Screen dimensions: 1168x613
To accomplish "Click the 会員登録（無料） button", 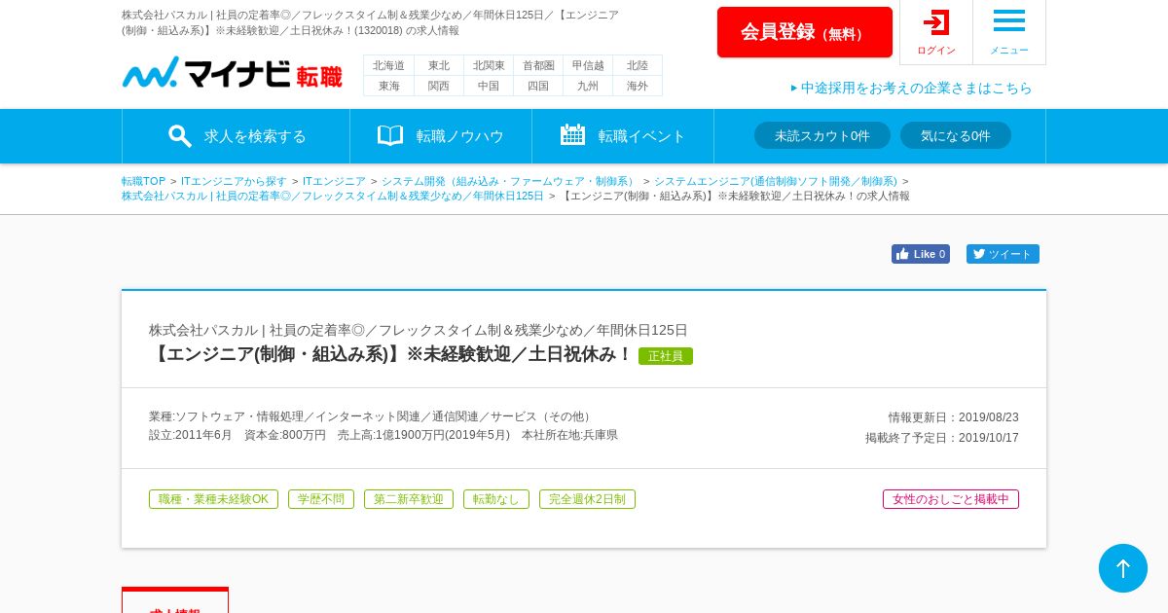I will [x=805, y=32].
